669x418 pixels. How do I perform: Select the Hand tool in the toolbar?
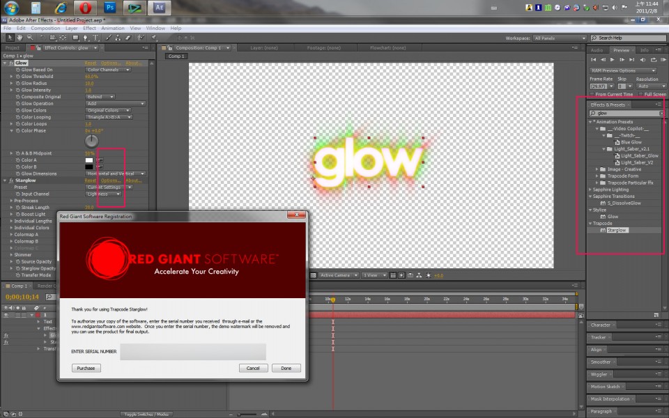point(20,36)
